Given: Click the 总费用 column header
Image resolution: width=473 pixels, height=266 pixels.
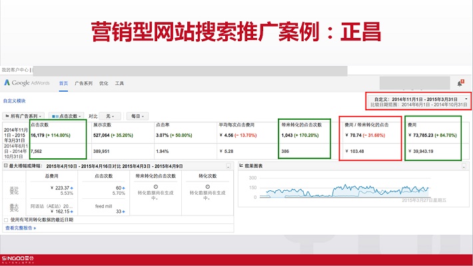Looking at the screenshot, I should point(51,176).
